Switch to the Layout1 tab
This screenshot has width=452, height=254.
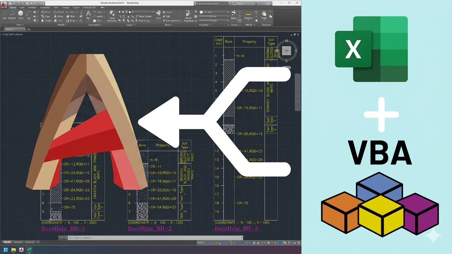point(18,242)
